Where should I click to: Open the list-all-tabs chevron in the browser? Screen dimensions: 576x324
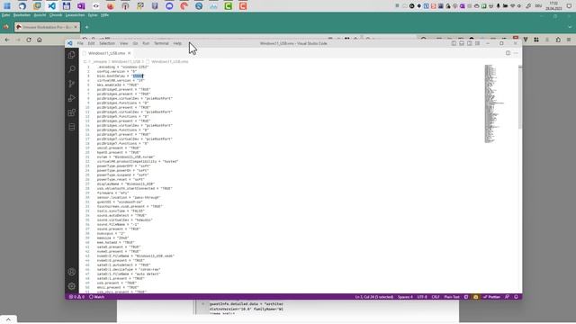click(x=570, y=27)
